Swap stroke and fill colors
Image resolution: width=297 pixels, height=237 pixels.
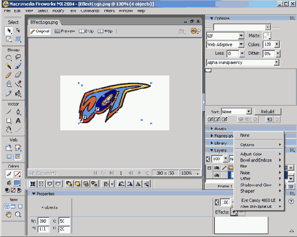point(19,190)
